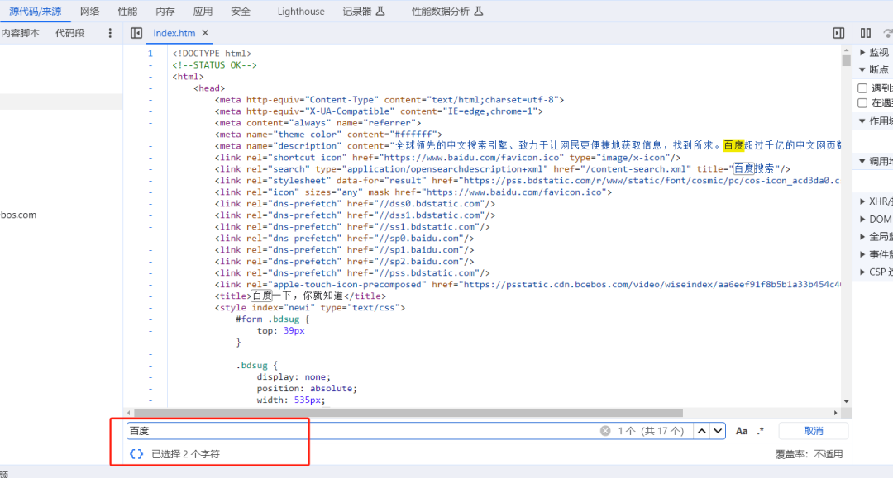Screen dimensions: 893x478
Task: Go to next search match
Action: point(718,431)
